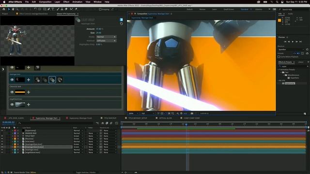Switch to OPTICAL GLOW timeline tab
Image resolution: width=310 pixels, height=174 pixels.
click(165, 118)
